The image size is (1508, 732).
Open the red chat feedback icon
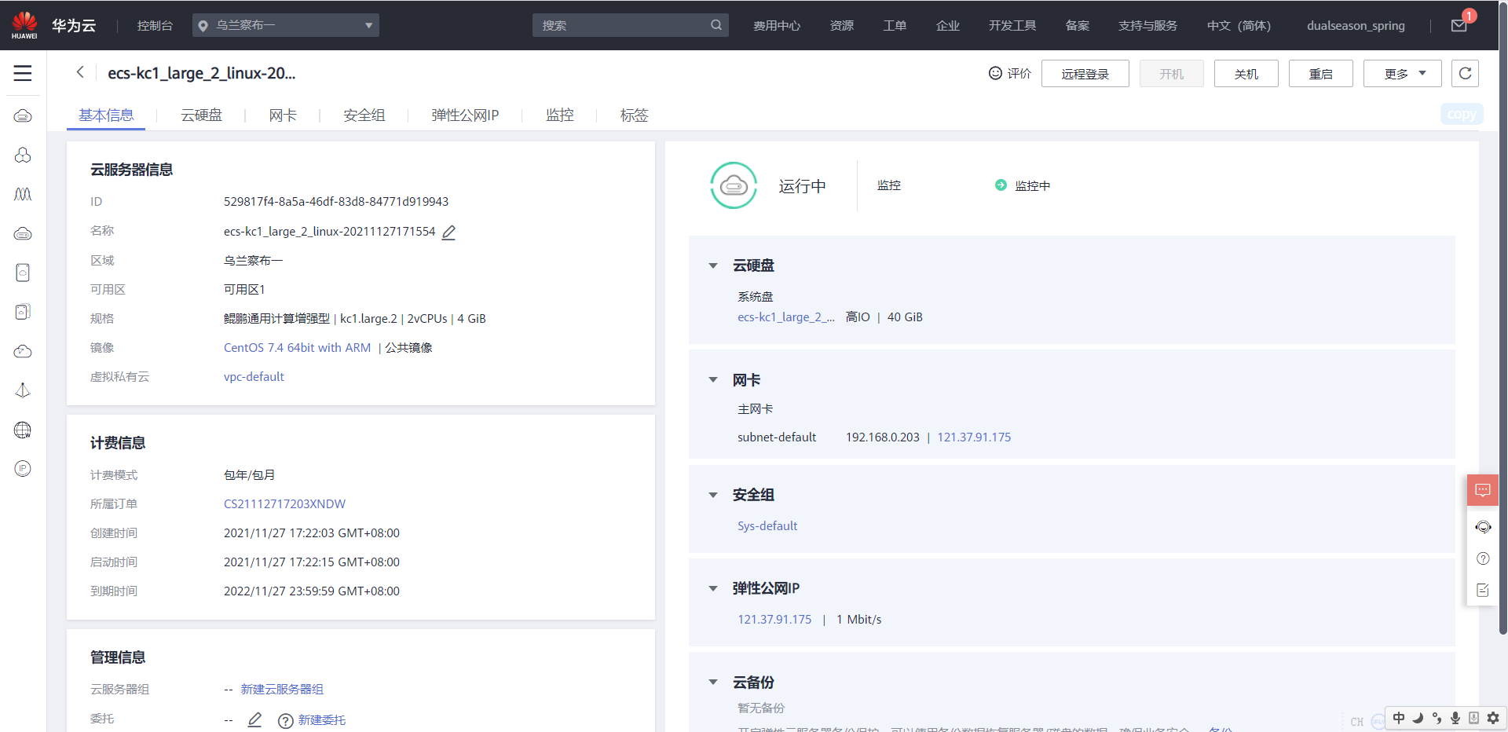[x=1483, y=491]
